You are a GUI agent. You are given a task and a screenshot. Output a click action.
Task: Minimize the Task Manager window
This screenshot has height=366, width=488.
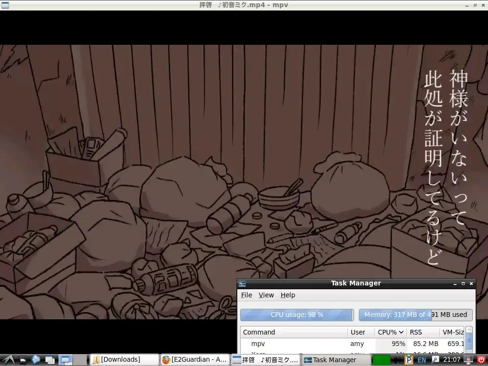coord(455,284)
